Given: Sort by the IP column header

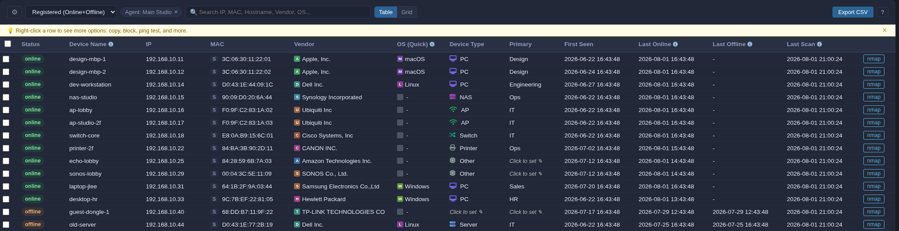Looking at the screenshot, I should tap(149, 44).
